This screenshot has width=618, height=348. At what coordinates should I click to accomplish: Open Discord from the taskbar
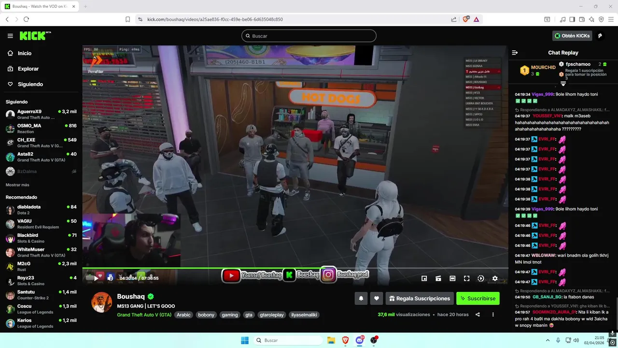pos(360,340)
